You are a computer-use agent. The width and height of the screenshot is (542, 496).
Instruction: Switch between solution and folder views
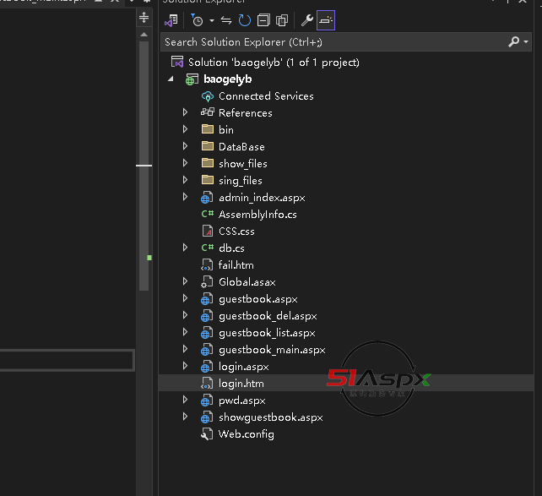tap(171, 20)
